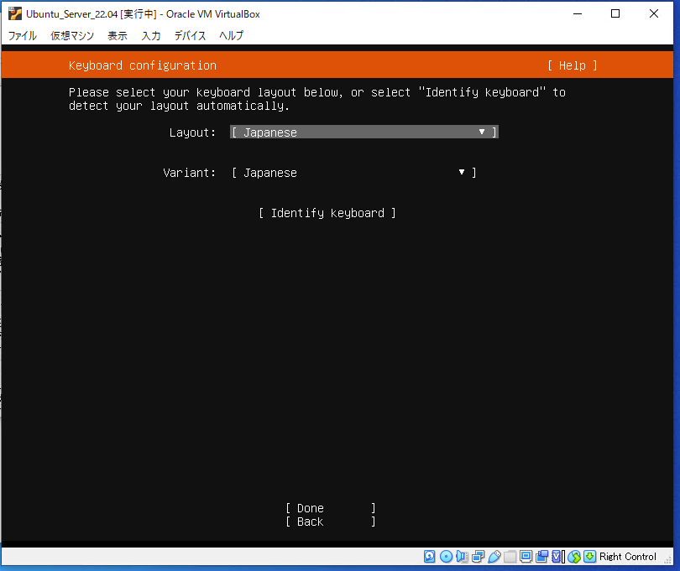Viewport: 680px width, 571px height.
Task: Click the Back button
Action: (331, 522)
